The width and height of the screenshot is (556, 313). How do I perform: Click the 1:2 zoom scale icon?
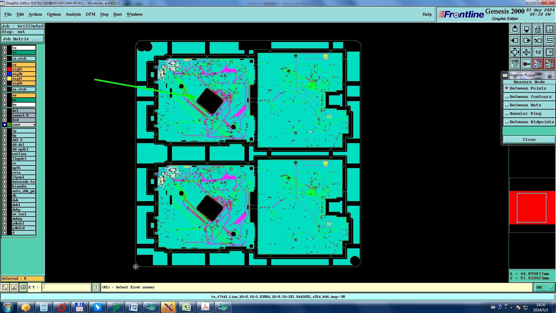coord(538,52)
